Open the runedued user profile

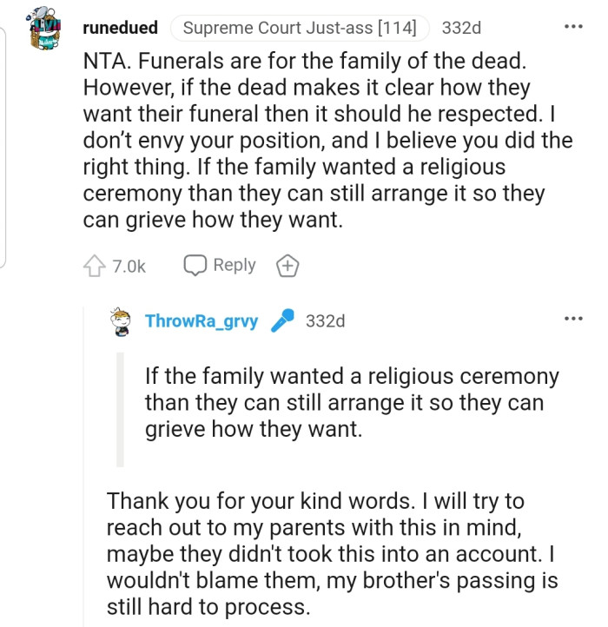pyautogui.click(x=120, y=28)
